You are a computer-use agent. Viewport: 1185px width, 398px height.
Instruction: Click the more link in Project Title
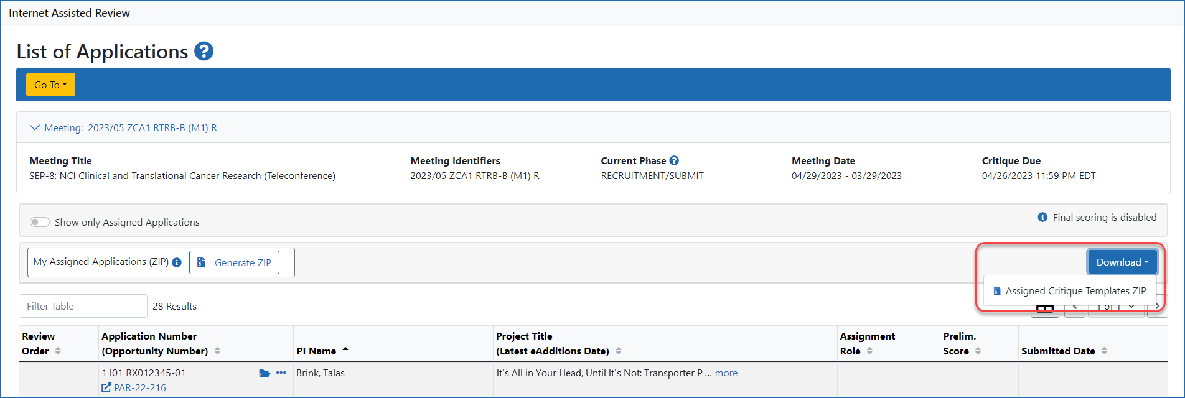click(726, 373)
